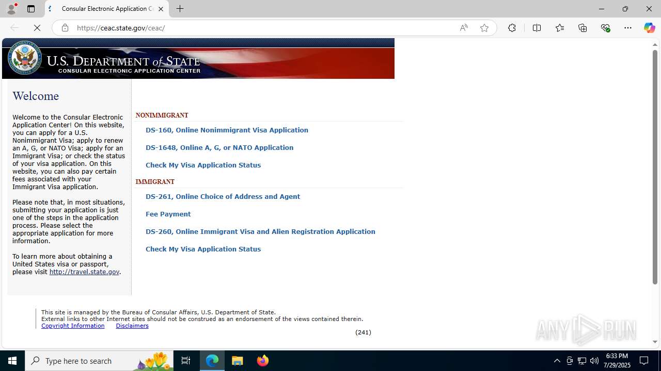
Task: Open DS-260 Immigrant Visa and Alien Registration Application
Action: [x=260, y=231]
